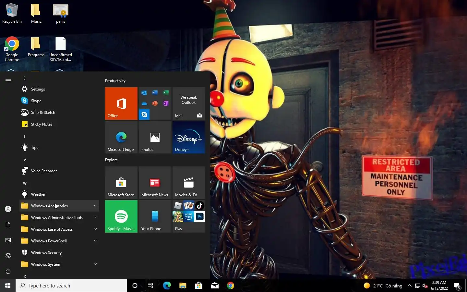467x292 pixels.
Task: Open clock showing 3:39 AM
Action: click(x=439, y=286)
